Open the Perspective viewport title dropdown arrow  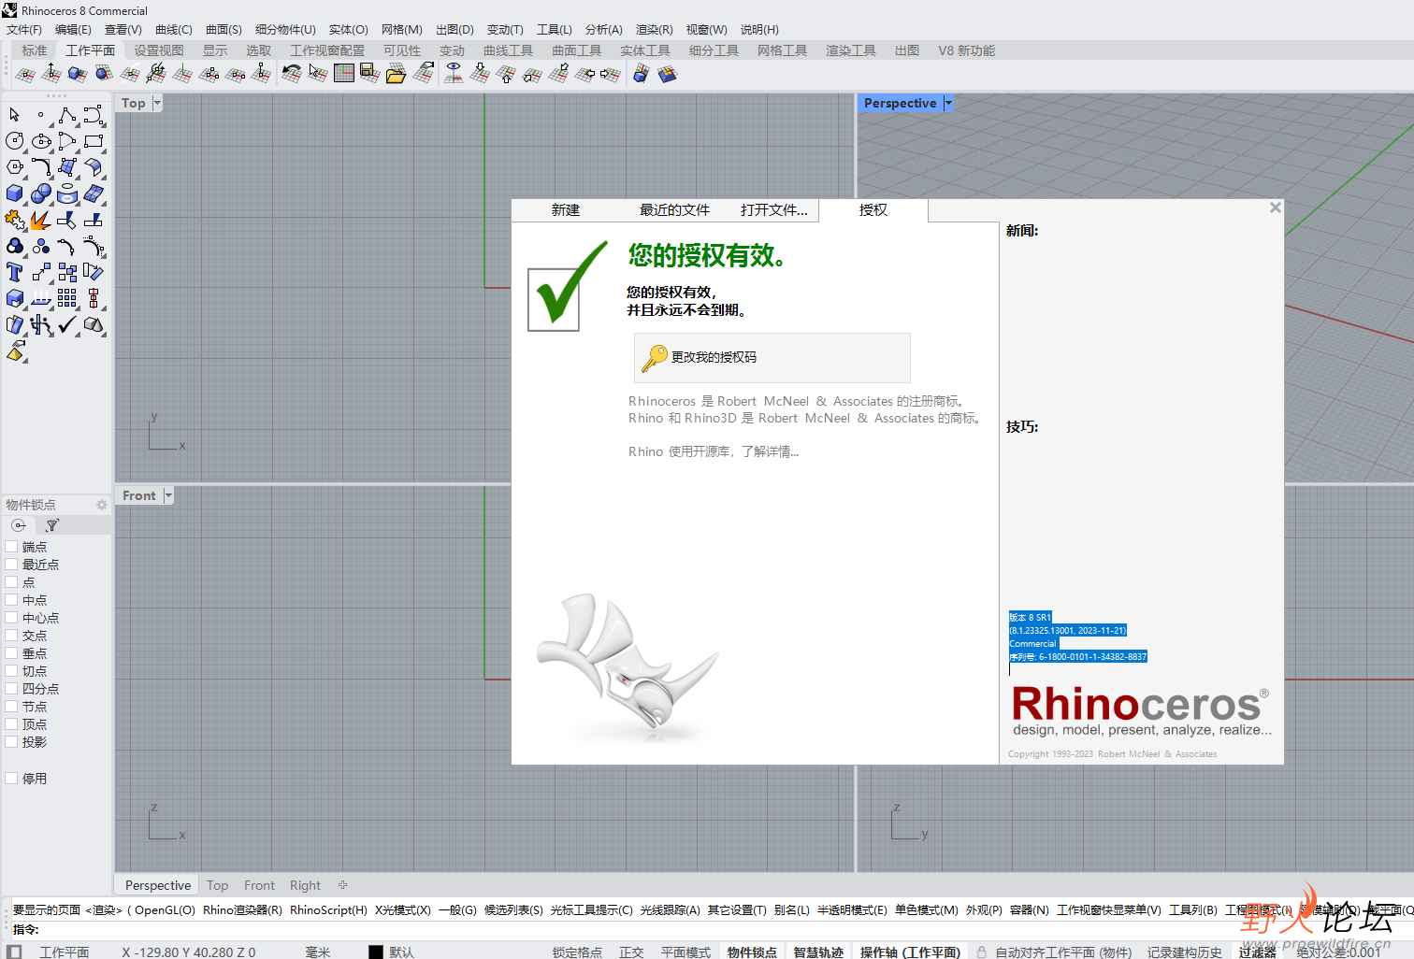point(948,103)
